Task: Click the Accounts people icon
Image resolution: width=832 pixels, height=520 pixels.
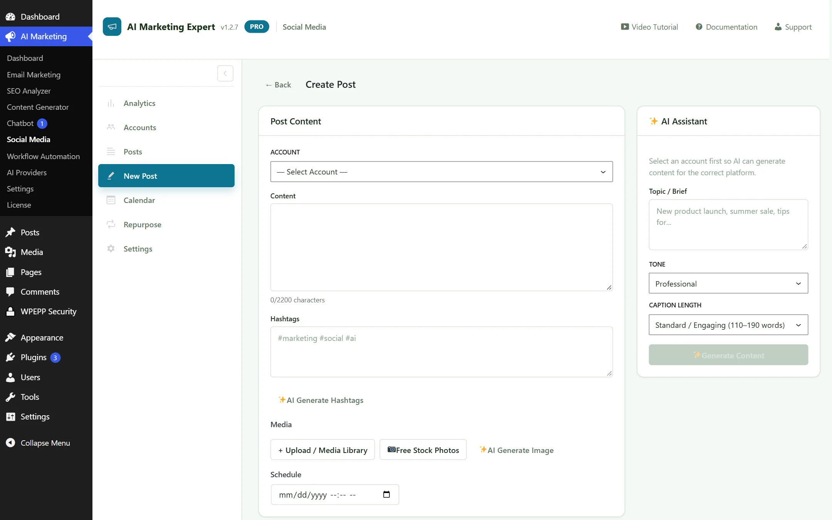Action: (111, 127)
